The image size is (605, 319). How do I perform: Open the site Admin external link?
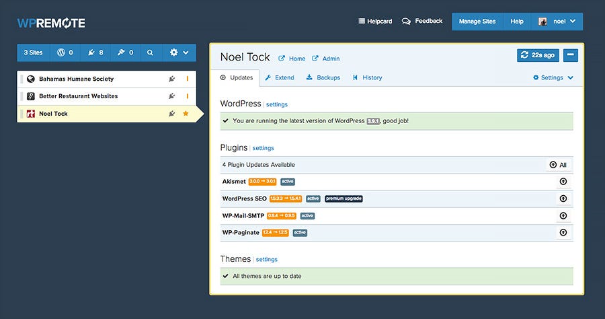tap(326, 59)
